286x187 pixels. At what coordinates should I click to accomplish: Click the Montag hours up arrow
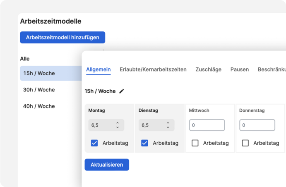tap(118, 123)
